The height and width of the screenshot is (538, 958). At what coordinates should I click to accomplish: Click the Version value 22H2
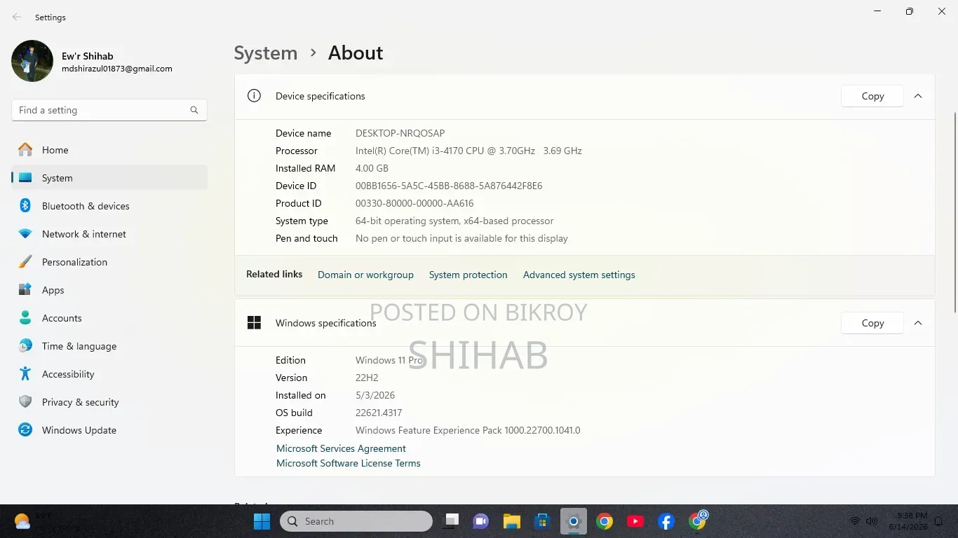click(x=367, y=378)
